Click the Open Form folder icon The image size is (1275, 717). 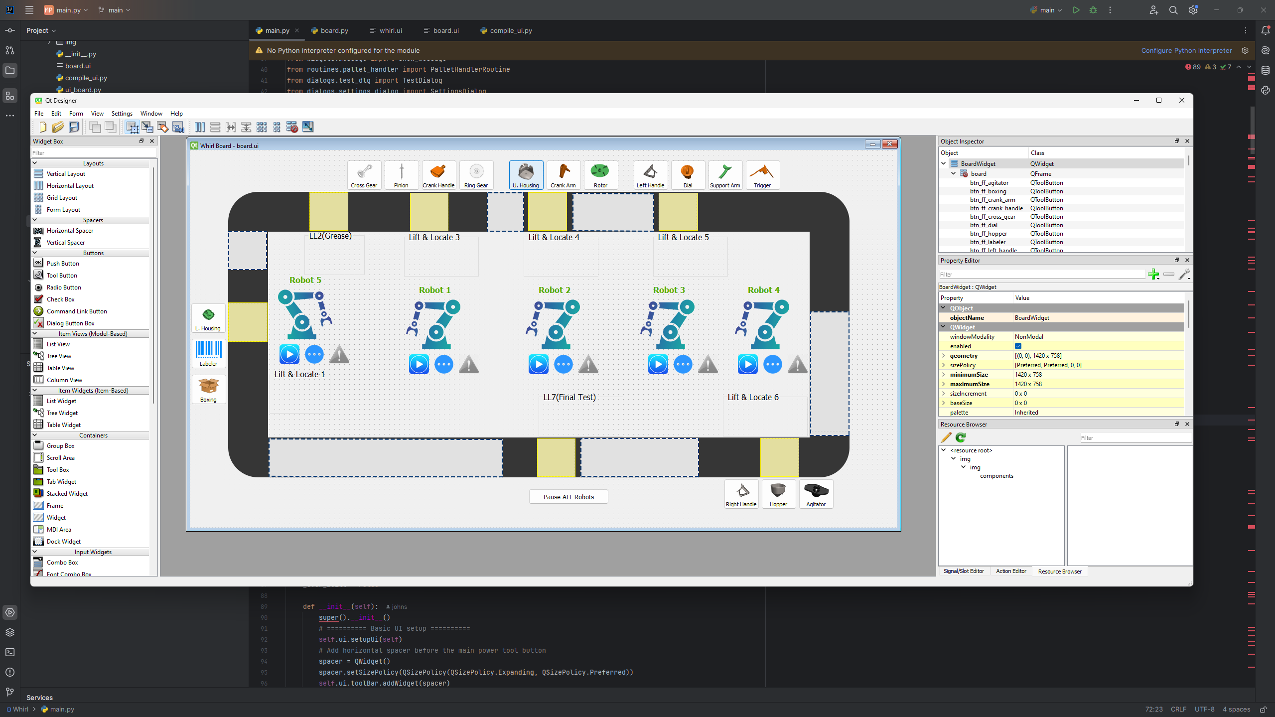[x=58, y=127]
